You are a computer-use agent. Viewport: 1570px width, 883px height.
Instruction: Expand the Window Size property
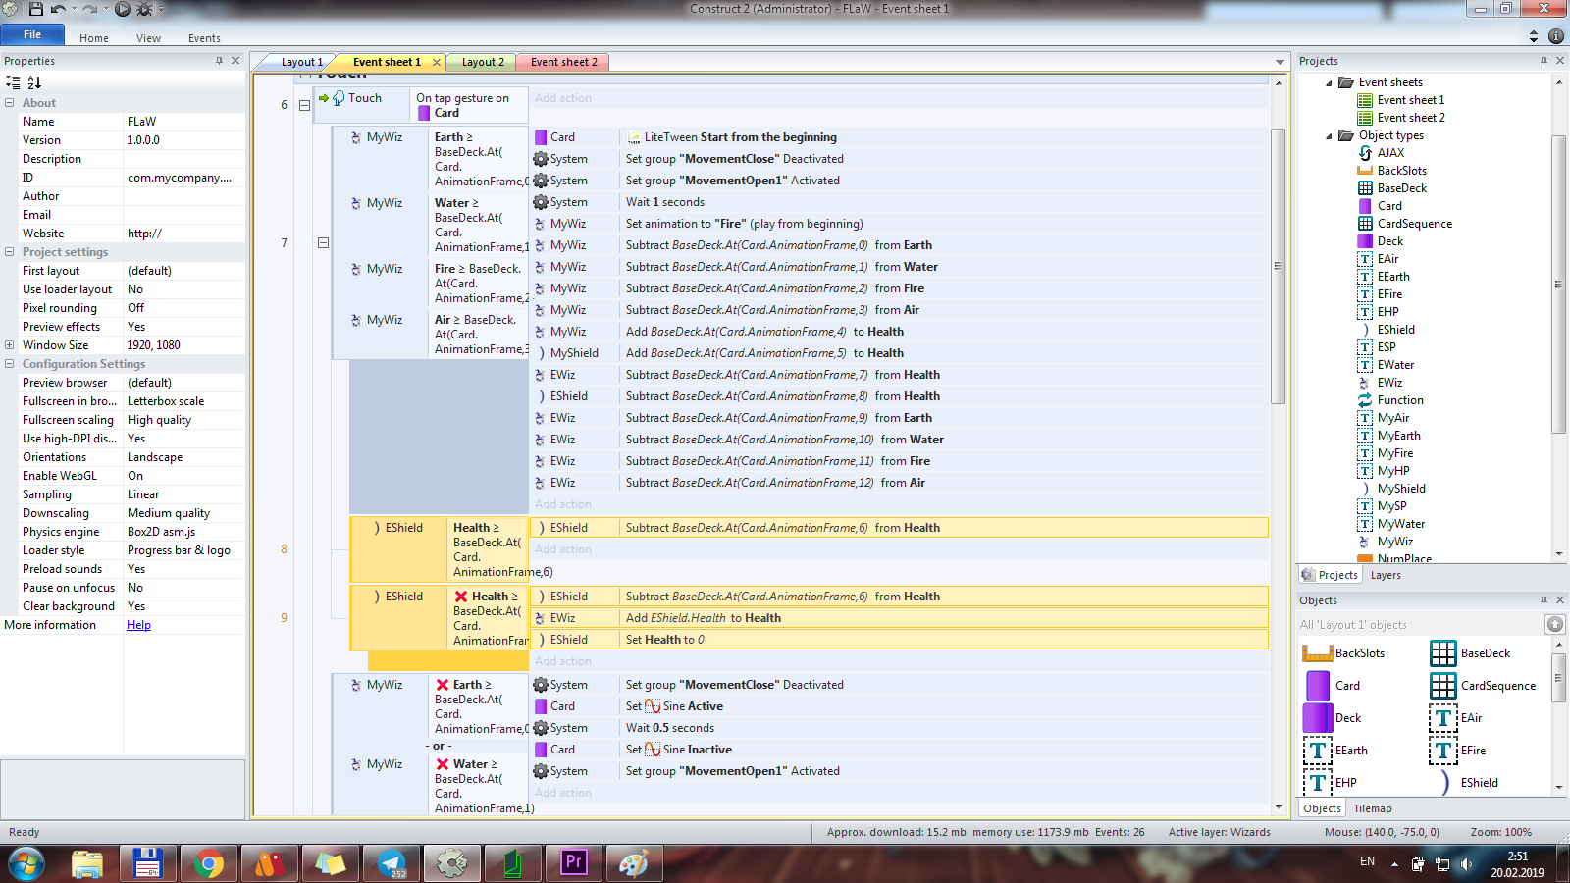(x=9, y=345)
